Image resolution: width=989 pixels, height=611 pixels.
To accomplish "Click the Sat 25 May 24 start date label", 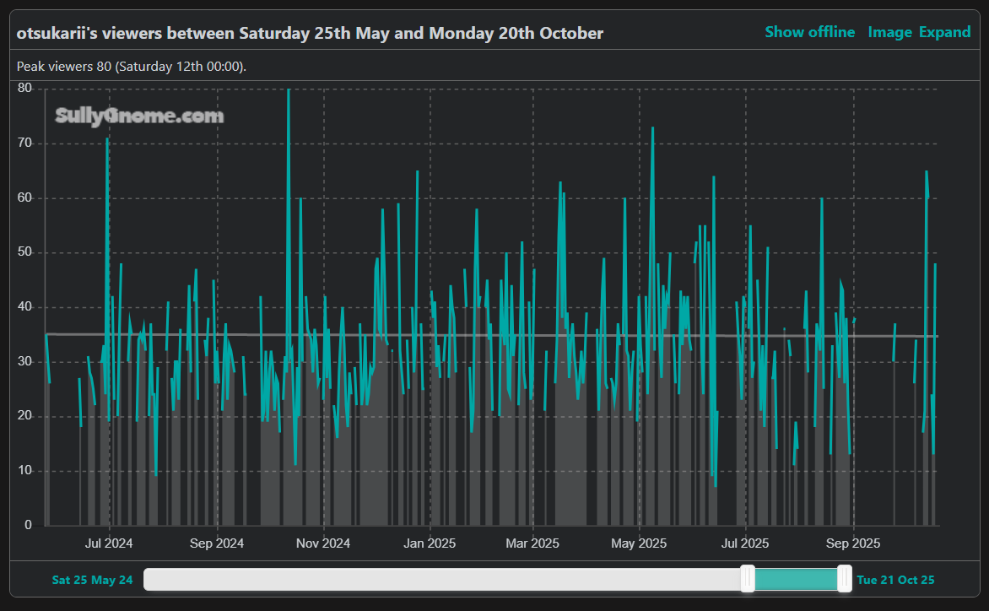I will tap(92, 580).
